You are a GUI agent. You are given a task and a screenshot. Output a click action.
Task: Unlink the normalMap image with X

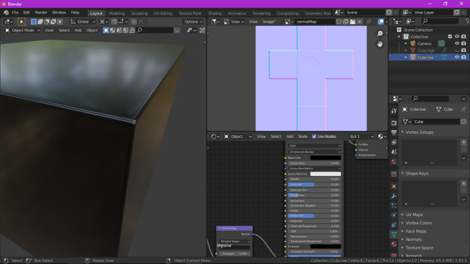[360, 22]
